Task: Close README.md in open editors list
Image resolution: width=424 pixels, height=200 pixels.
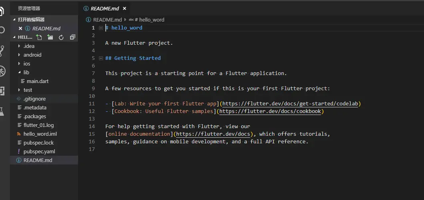Action: click(20, 28)
